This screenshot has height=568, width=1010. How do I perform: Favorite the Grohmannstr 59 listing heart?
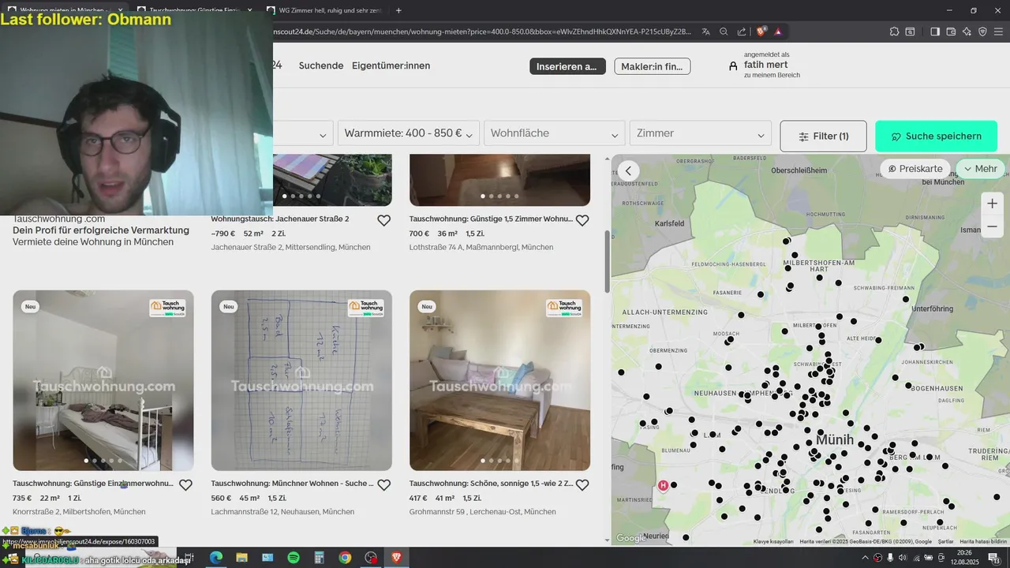(582, 484)
